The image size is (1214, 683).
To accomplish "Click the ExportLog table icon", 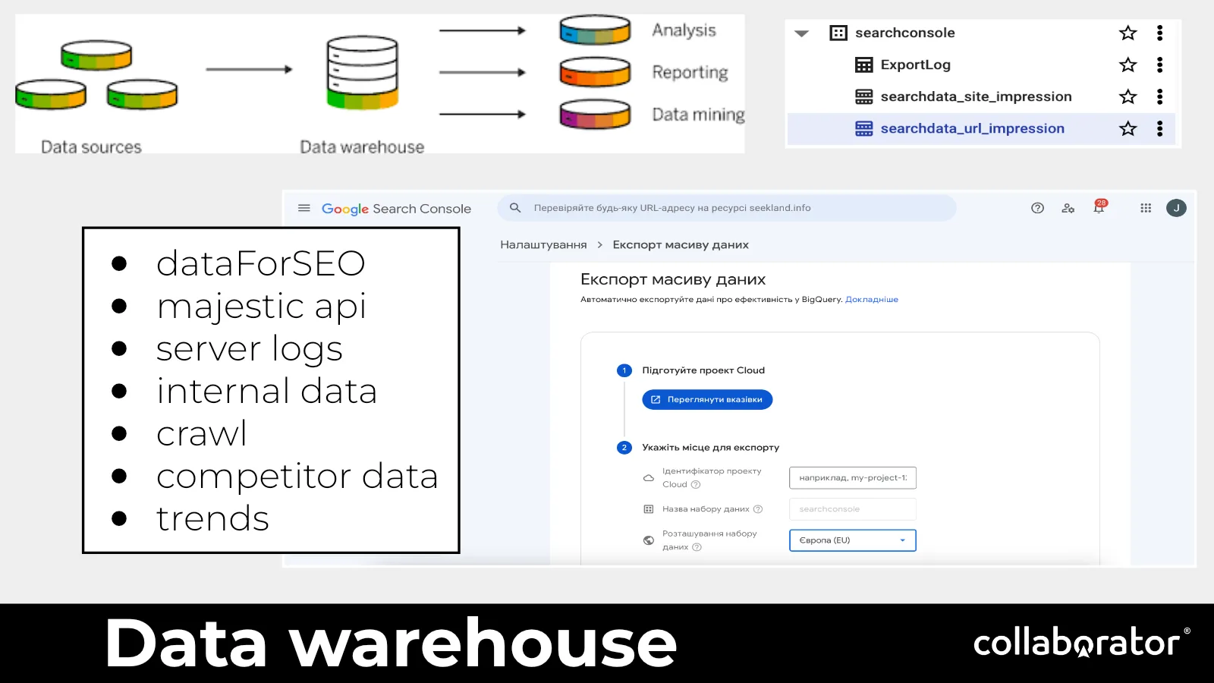I will (863, 65).
